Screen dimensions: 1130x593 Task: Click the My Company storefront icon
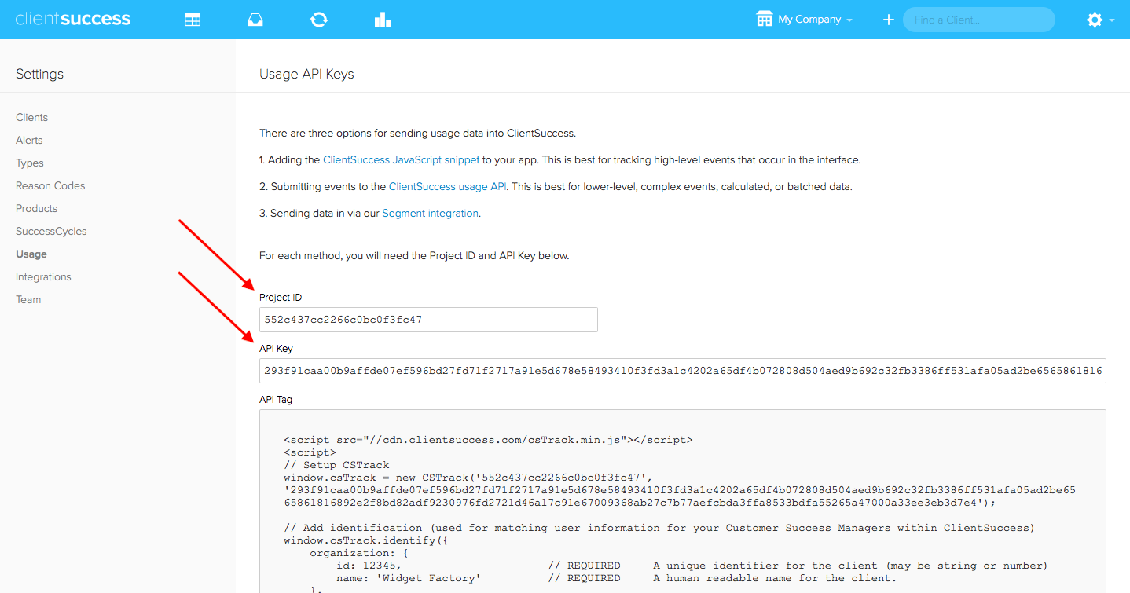[764, 20]
